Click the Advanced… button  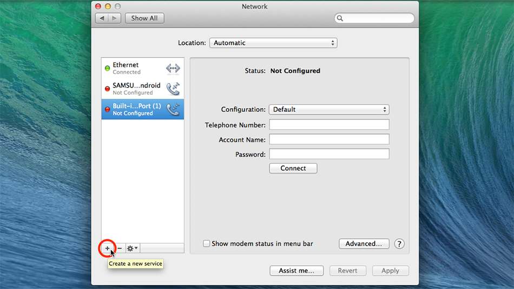364,244
